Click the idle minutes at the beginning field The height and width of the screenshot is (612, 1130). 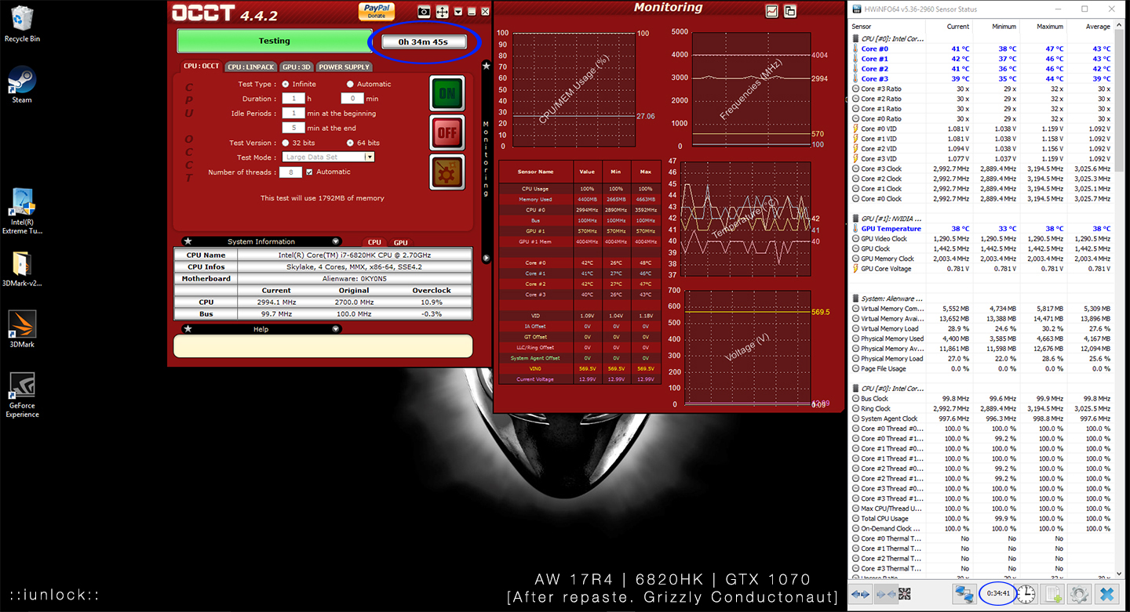(293, 113)
